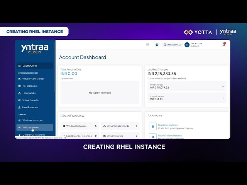The image size is (247, 185).
Task: Select Dashboard in the sidebar
Action: coord(35,66)
